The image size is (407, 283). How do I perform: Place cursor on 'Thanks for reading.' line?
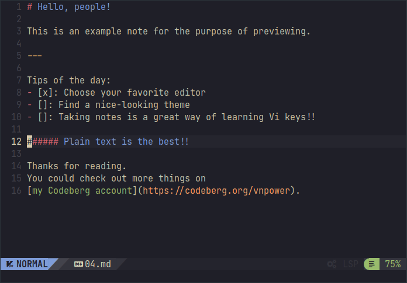click(76, 166)
